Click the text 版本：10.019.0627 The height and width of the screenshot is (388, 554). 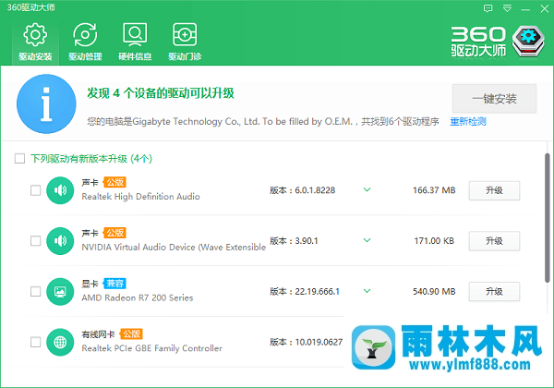[x=307, y=342]
